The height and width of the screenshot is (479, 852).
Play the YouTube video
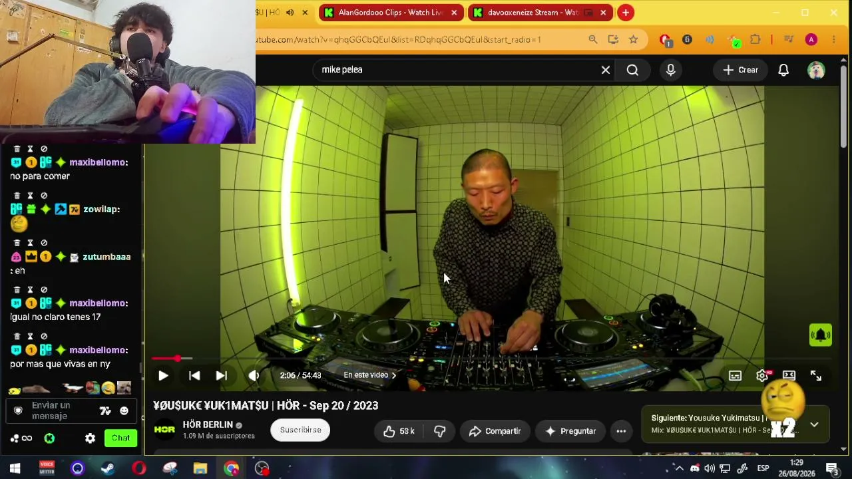point(163,375)
